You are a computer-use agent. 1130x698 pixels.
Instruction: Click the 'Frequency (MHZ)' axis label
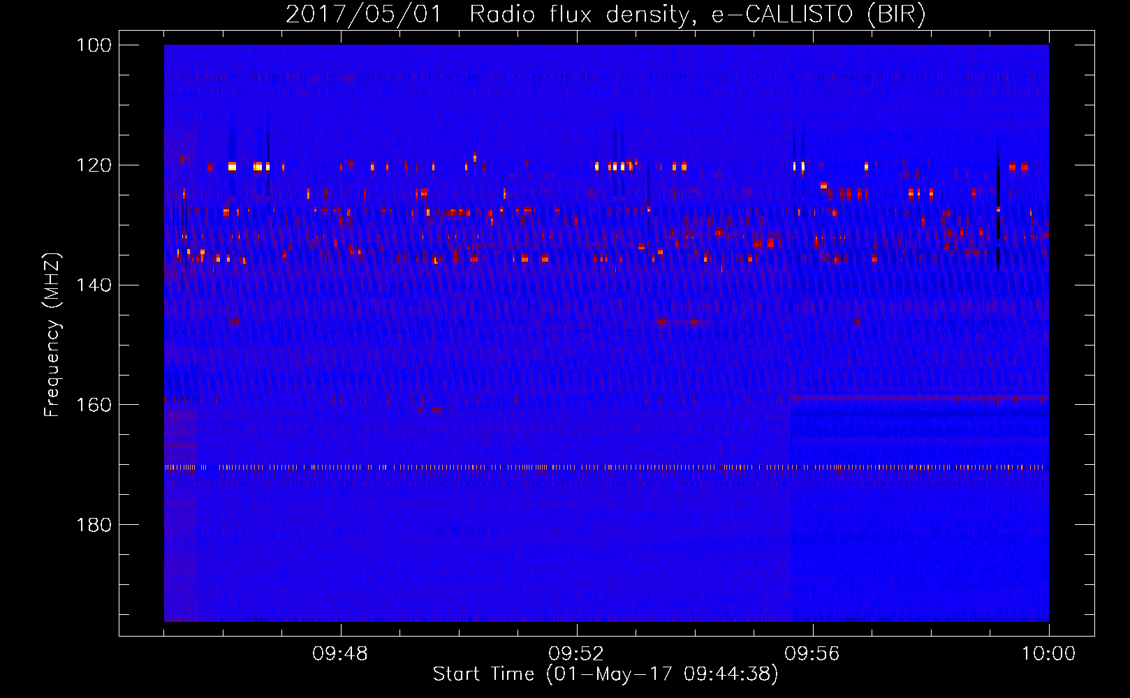(52, 335)
